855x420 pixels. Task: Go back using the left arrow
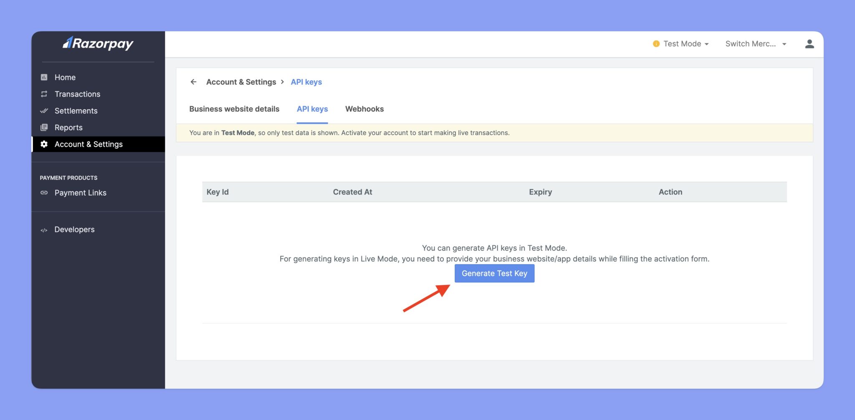tap(193, 82)
